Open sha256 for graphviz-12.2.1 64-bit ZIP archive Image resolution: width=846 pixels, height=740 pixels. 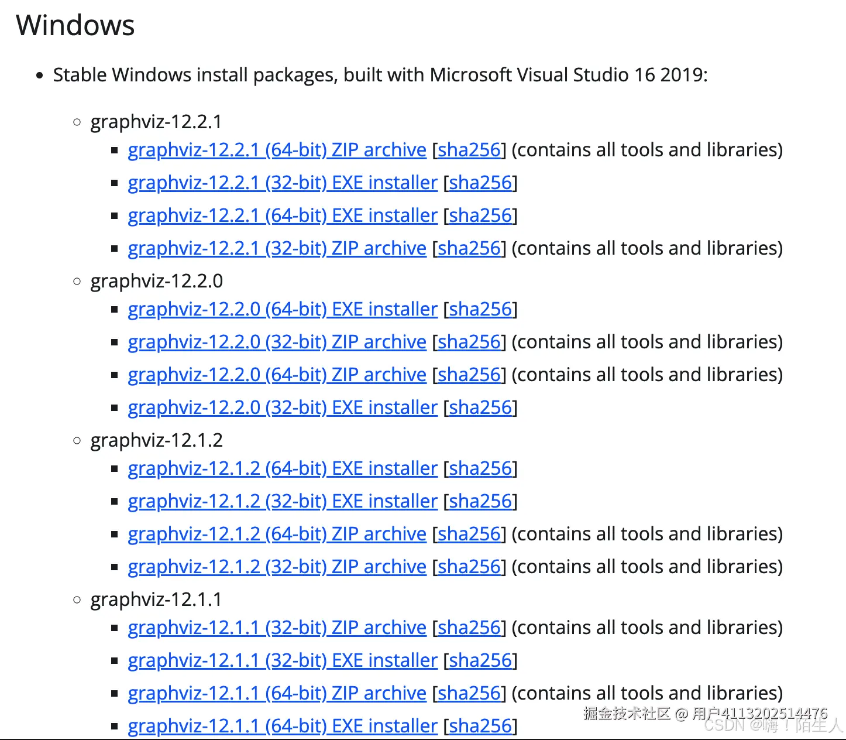click(469, 150)
